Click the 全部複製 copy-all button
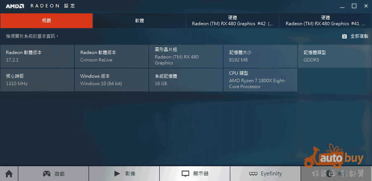Image resolution: width=372 pixels, height=181 pixels. tap(355, 36)
